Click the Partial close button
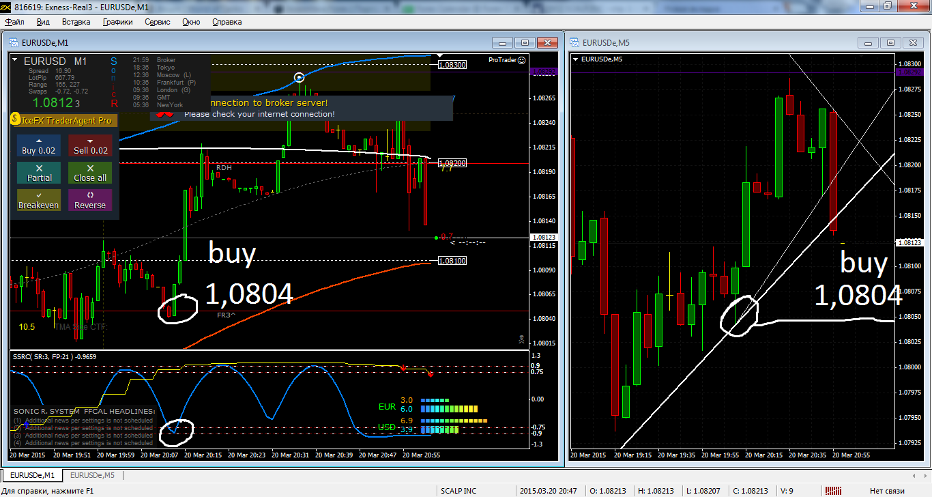 39,173
